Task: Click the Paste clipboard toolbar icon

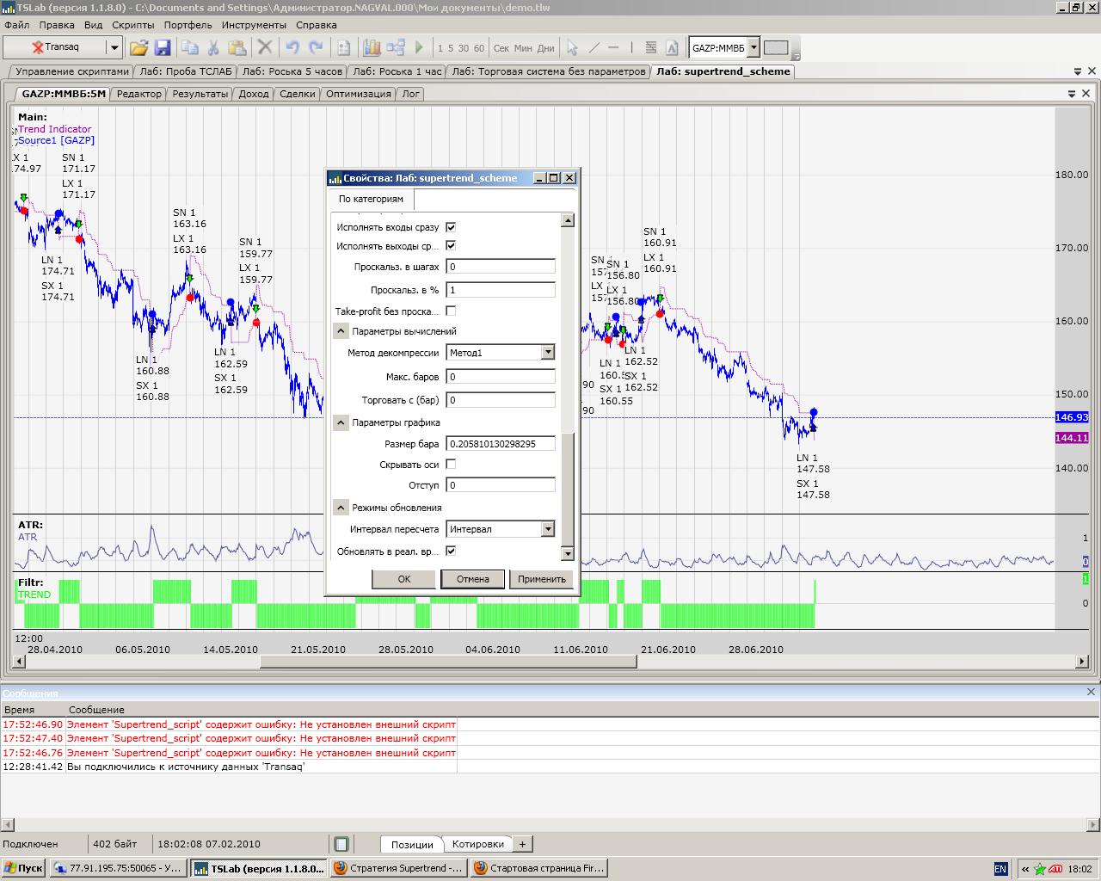Action: point(238,48)
